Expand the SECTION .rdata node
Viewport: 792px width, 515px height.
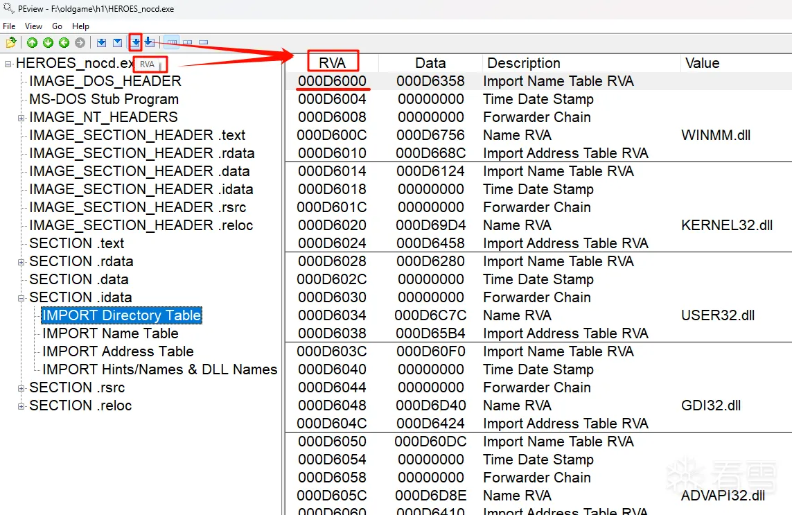(21, 262)
